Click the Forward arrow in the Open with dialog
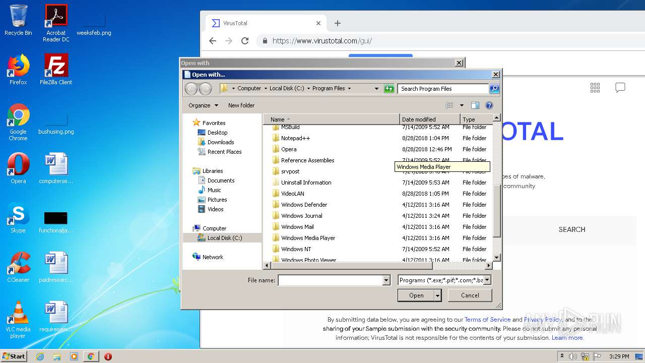 pos(205,89)
